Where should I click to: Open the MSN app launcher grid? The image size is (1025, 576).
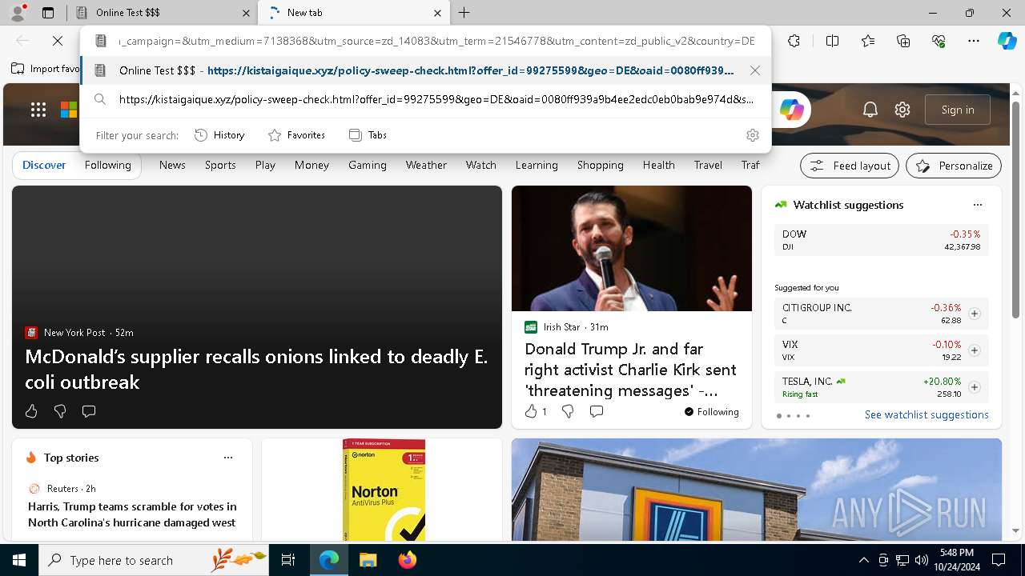[38, 110]
